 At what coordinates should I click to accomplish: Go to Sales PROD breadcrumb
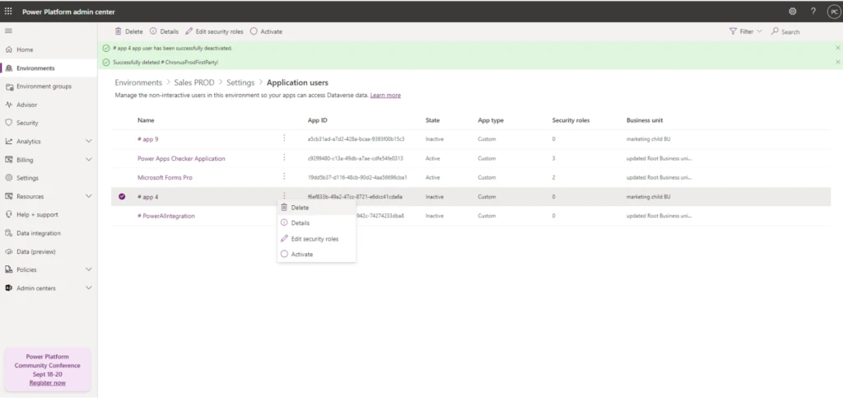[194, 82]
